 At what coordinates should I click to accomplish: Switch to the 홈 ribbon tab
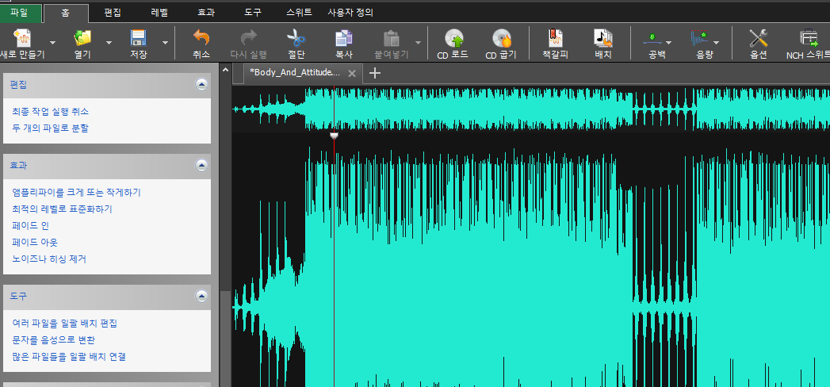click(65, 12)
